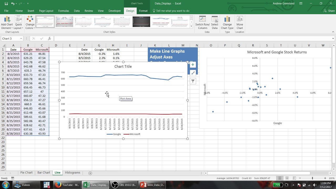Click the Microsoft legend entry
This screenshot has width=336, height=189.
coord(132,134)
